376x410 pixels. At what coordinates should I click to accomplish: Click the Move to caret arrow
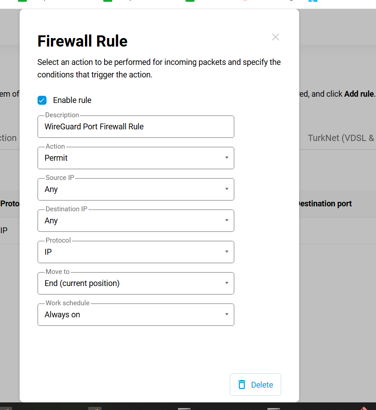point(227,283)
